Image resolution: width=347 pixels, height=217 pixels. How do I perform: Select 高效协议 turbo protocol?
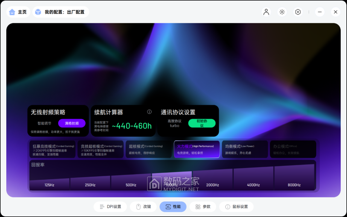tap(174, 123)
